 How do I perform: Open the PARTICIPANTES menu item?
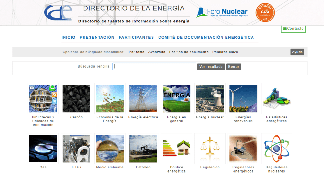pyautogui.click(x=136, y=37)
